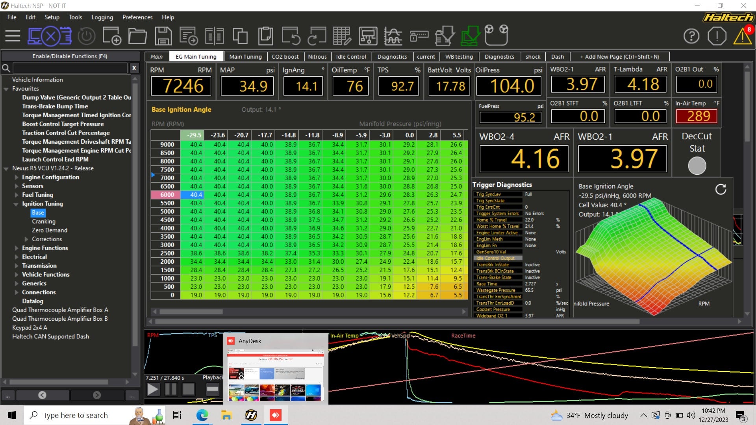Screen dimensions: 756x425
Task: Pause the datalog playback
Action: coord(171,389)
